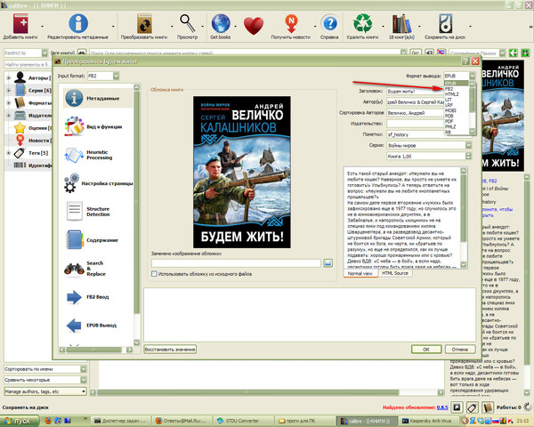Open the Input format dropdown

103,76
